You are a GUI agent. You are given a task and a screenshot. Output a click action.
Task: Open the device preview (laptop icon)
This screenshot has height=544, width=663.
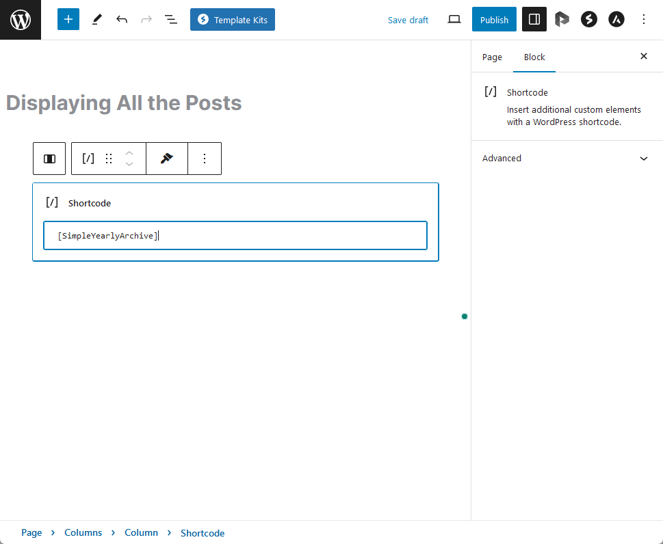point(454,19)
